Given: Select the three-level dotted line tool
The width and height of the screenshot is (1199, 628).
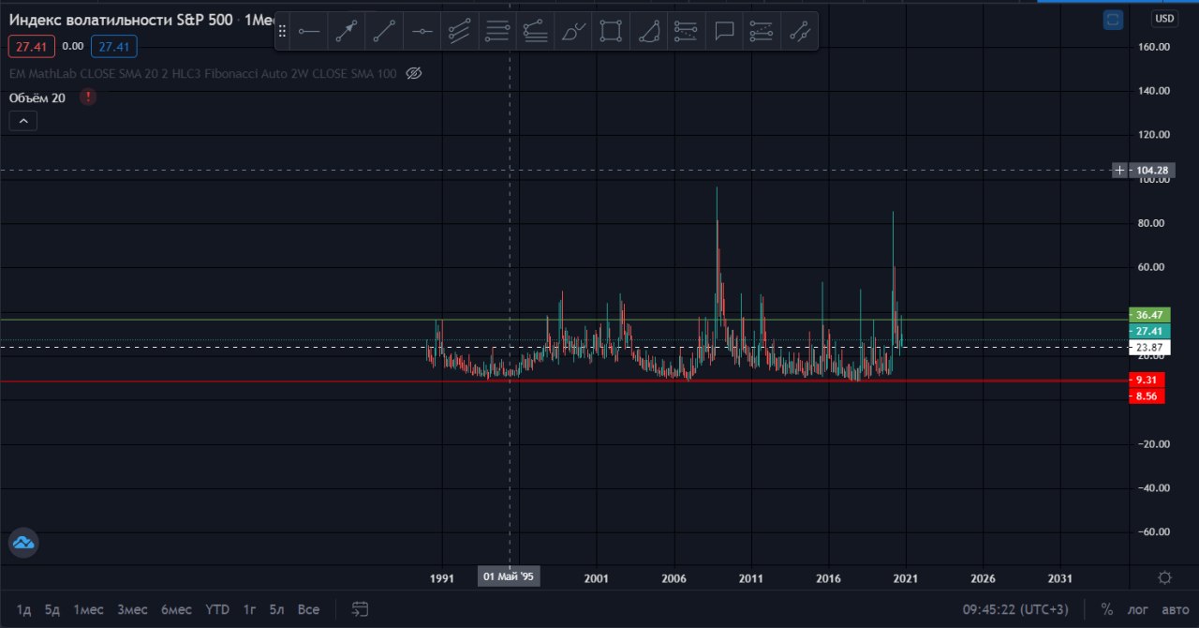Looking at the screenshot, I should click(x=762, y=31).
